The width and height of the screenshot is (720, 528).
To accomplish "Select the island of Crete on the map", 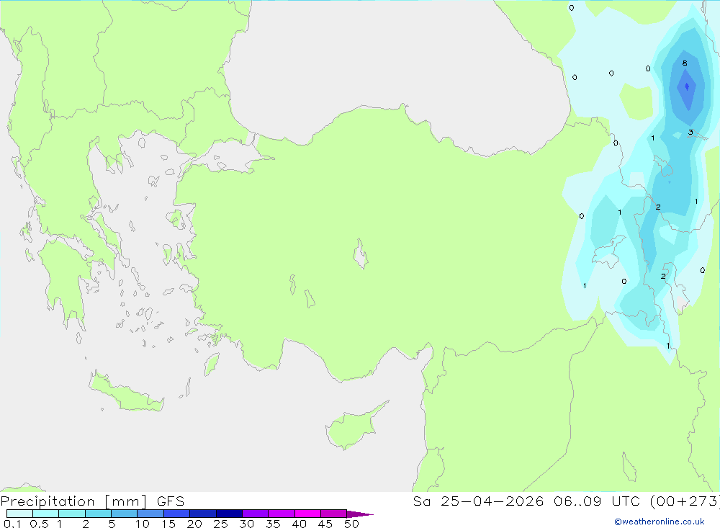I will [x=126, y=392].
